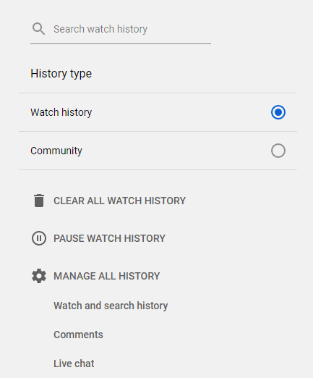Click the Watch history option label
The image size is (313, 378).
(61, 112)
